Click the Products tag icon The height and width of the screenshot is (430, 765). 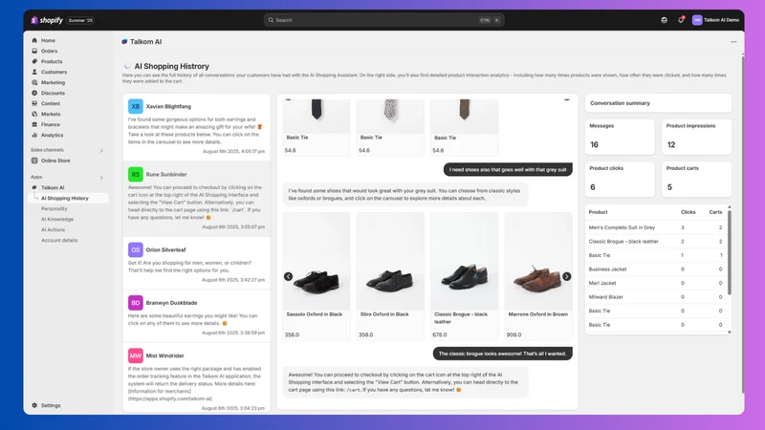[34, 61]
